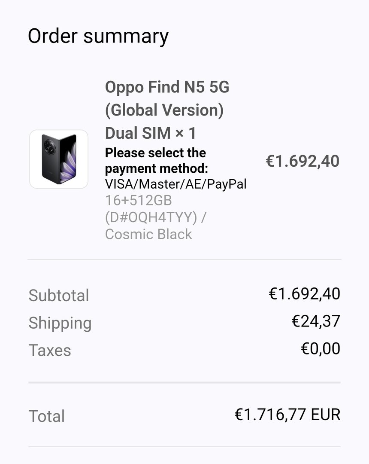Click the €24,37 shipping cost
Image resolution: width=369 pixels, height=464 pixels.
[x=316, y=321]
